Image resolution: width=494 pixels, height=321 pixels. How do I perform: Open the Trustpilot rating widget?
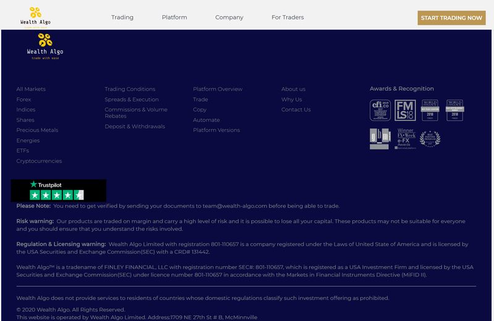coord(58,191)
